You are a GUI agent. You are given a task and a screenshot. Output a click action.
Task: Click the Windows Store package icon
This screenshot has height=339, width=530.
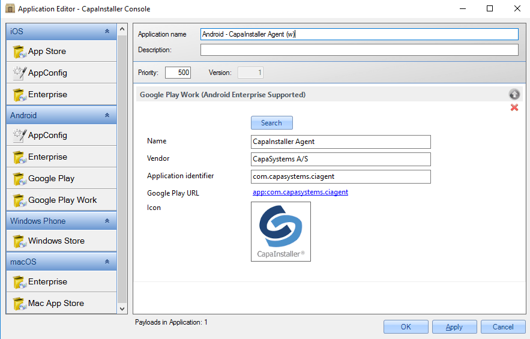tap(20, 241)
